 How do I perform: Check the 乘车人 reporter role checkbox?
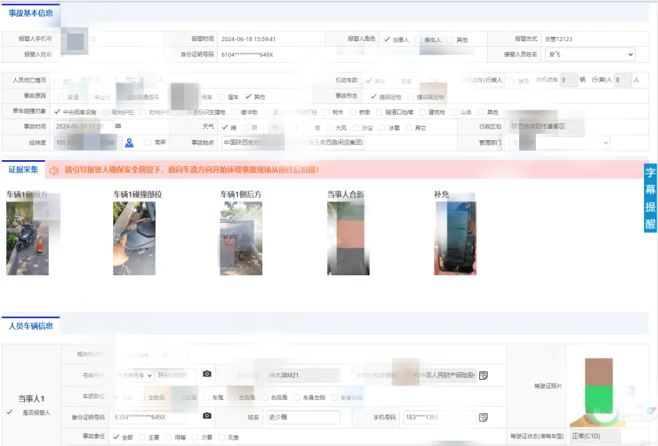pos(418,40)
